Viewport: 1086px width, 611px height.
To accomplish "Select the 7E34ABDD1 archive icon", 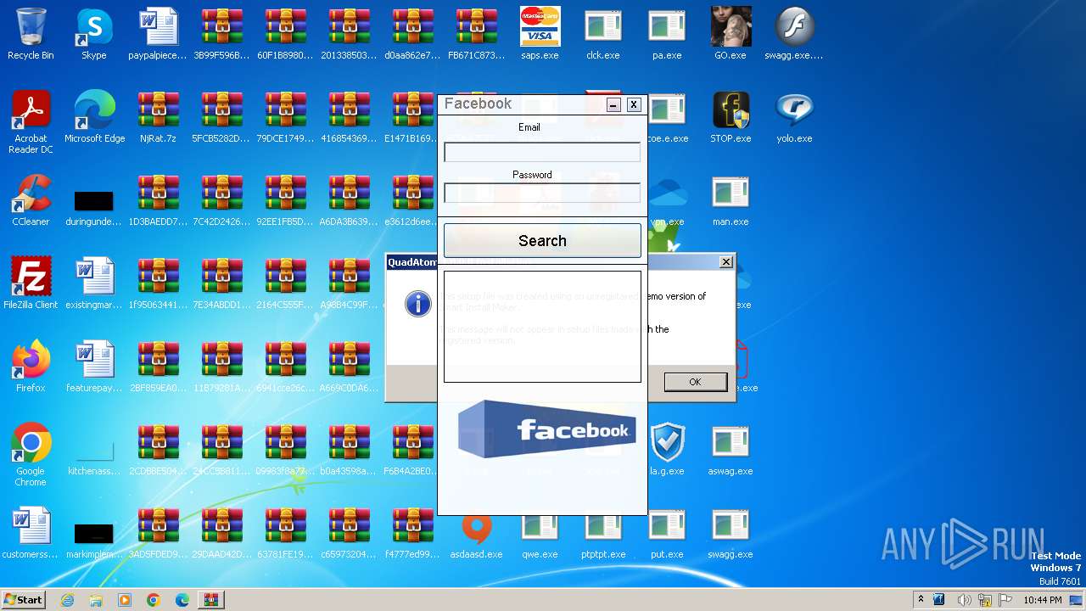I will [221, 283].
